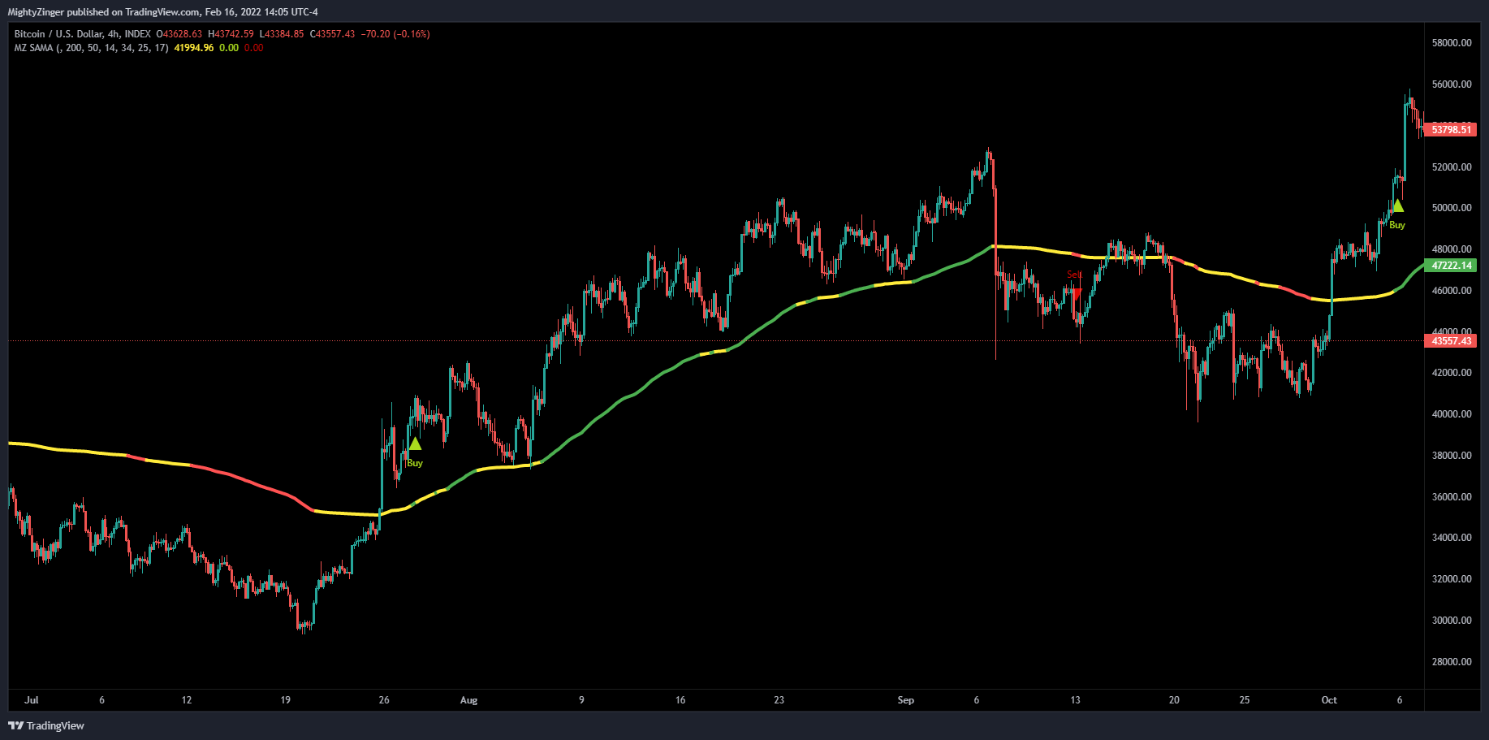1489x740 pixels.
Task: Click the high value H43742.59
Action: pyautogui.click(x=231, y=34)
